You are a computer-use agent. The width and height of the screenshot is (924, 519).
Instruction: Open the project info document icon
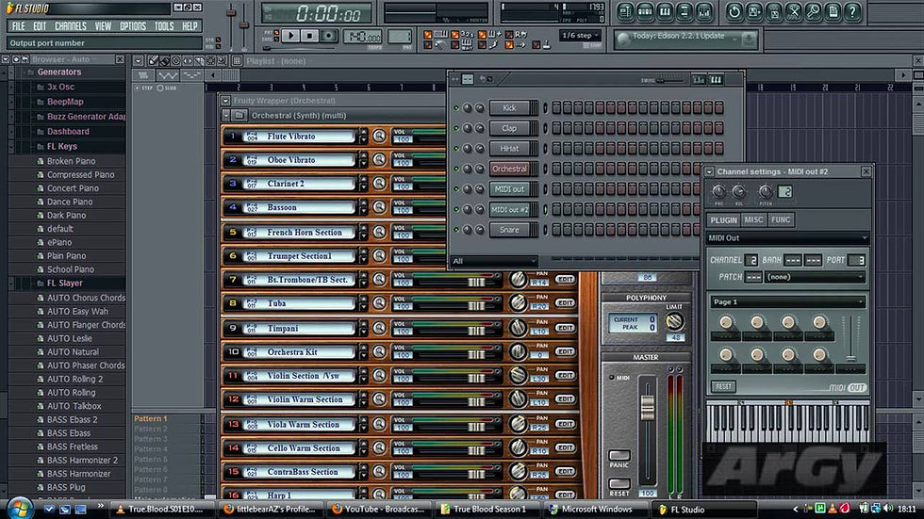pos(833,11)
